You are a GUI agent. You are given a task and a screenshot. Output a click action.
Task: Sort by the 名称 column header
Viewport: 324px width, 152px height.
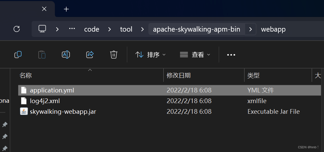click(26, 76)
